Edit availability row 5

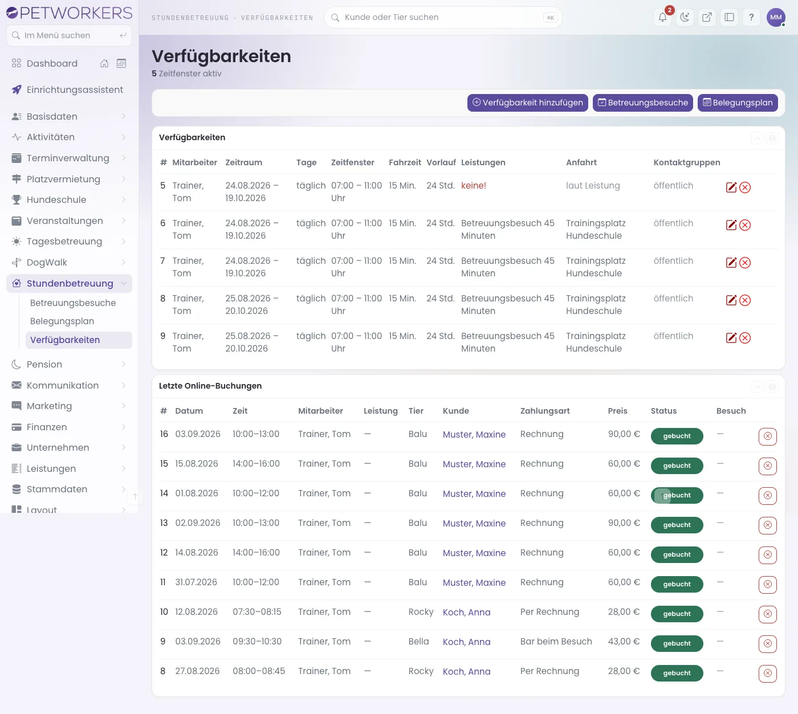coord(731,187)
